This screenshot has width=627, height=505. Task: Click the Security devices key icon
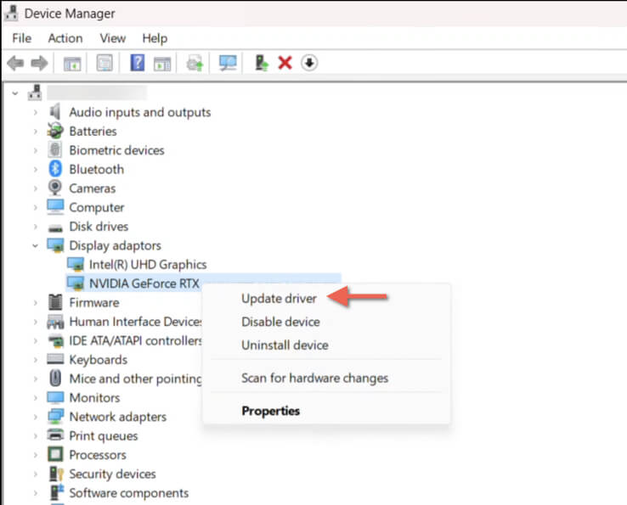pos(56,474)
